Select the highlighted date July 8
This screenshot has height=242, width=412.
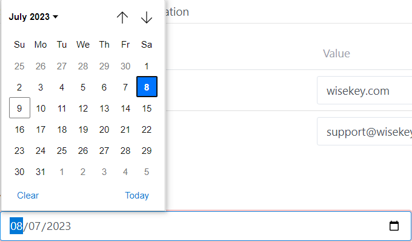coord(147,87)
